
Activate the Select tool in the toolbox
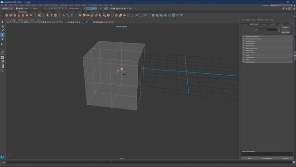(2, 22)
